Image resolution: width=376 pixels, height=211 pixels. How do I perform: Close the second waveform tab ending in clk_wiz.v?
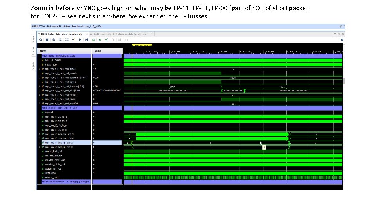[x=152, y=34]
